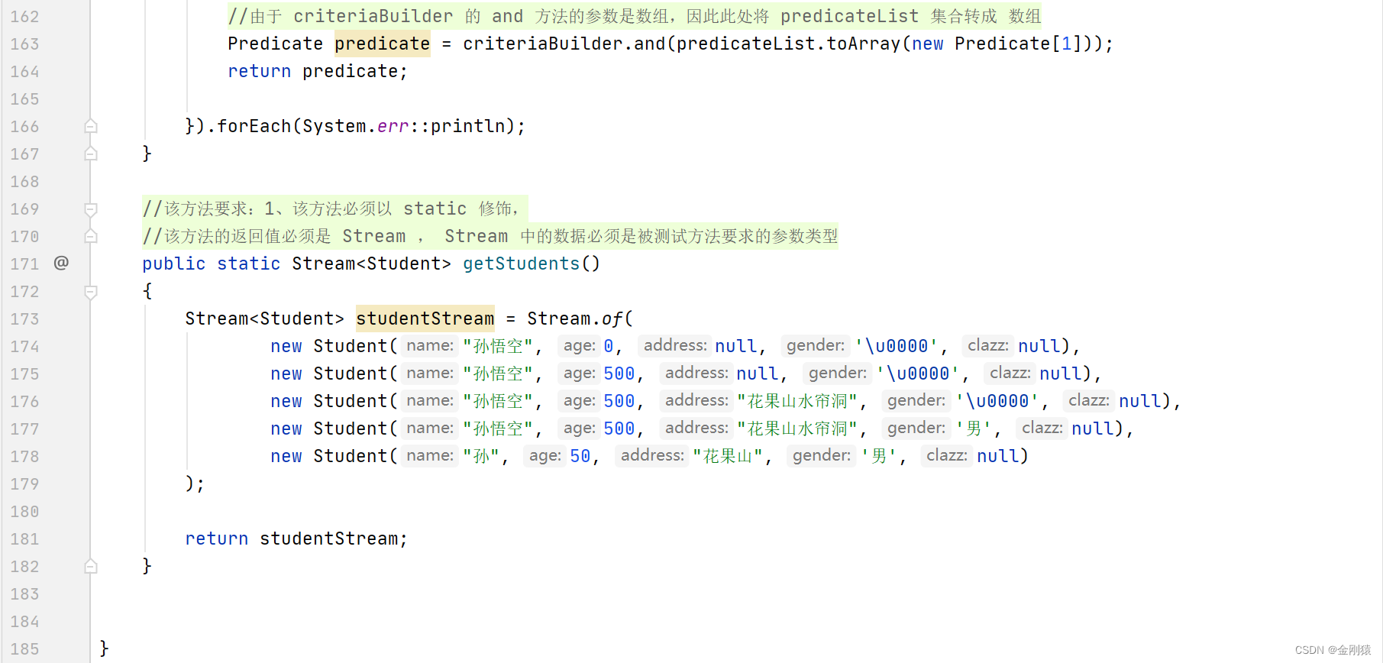This screenshot has height=663, width=1383.
Task: Collapse the method body fold at line 172
Action: 91,291
